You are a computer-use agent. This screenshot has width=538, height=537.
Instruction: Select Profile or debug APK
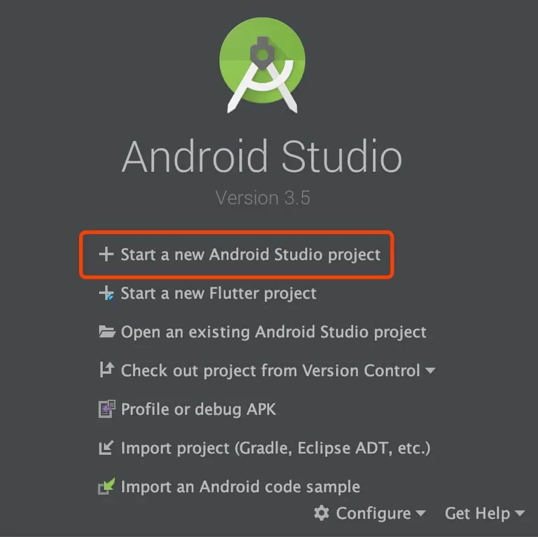tap(198, 409)
